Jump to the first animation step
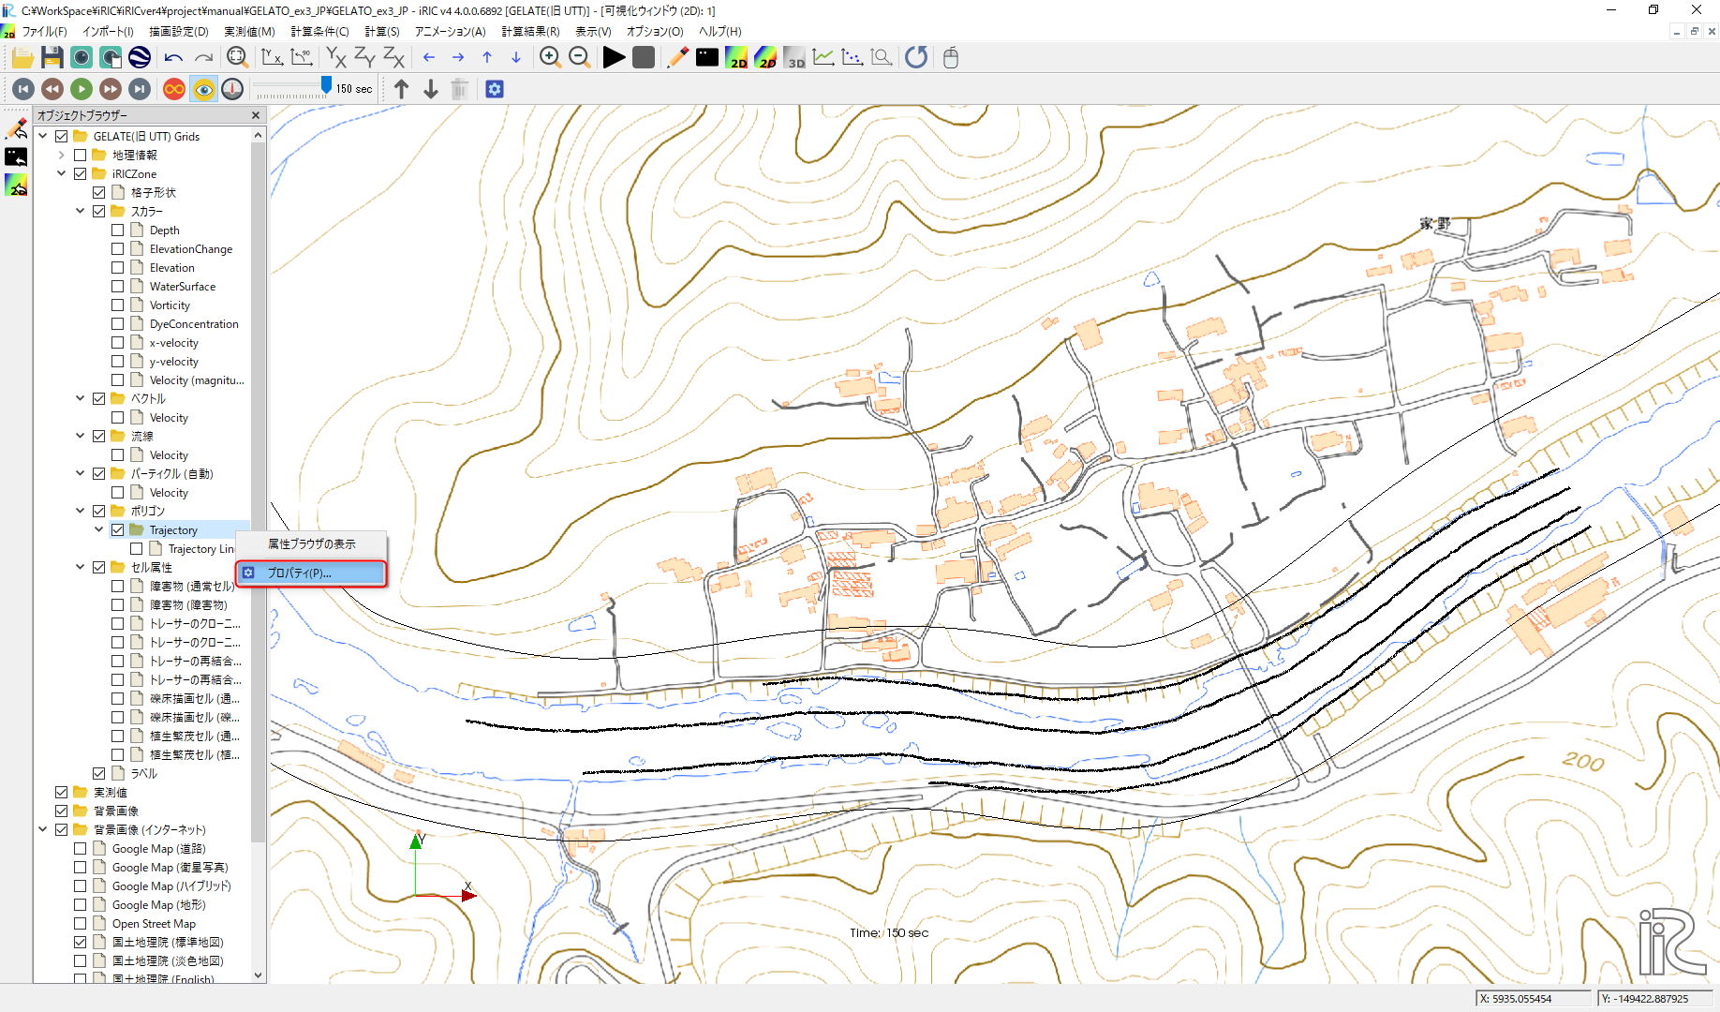Image resolution: width=1720 pixels, height=1012 pixels. [x=23, y=89]
